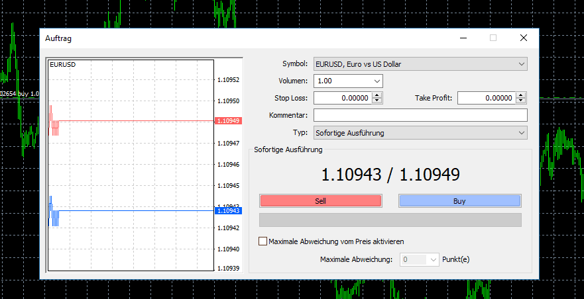Click the red Sell button
584x299 pixels.
tap(320, 201)
